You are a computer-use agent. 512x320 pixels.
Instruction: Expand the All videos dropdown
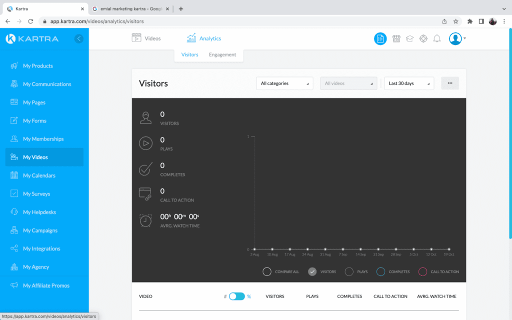click(348, 83)
